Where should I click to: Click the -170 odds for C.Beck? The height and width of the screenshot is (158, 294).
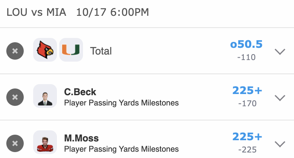coord(247,103)
